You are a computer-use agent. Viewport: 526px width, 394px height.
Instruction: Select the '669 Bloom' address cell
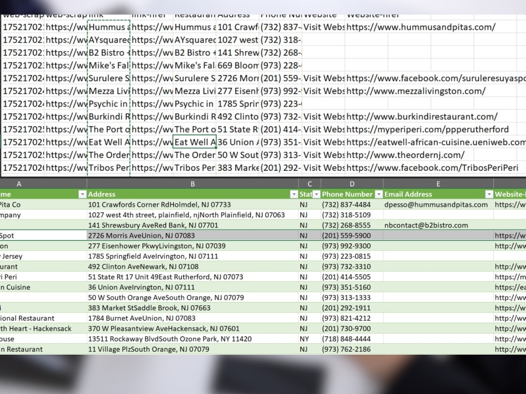tap(238, 66)
